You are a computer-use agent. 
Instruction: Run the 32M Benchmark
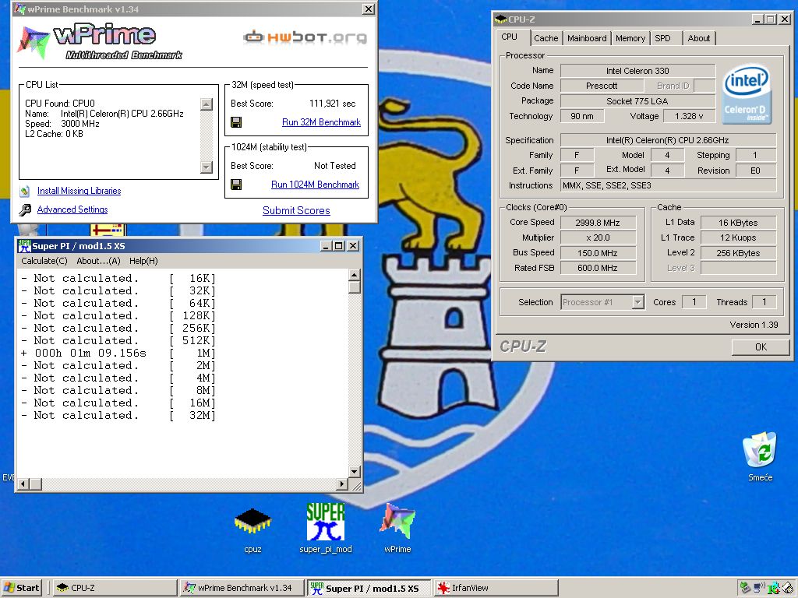[321, 122]
